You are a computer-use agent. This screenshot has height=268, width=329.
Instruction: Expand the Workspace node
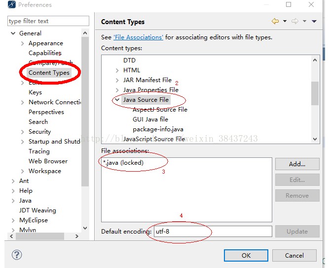click(23, 171)
